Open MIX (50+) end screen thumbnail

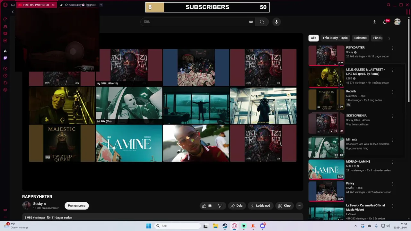pyautogui.click(x=129, y=105)
